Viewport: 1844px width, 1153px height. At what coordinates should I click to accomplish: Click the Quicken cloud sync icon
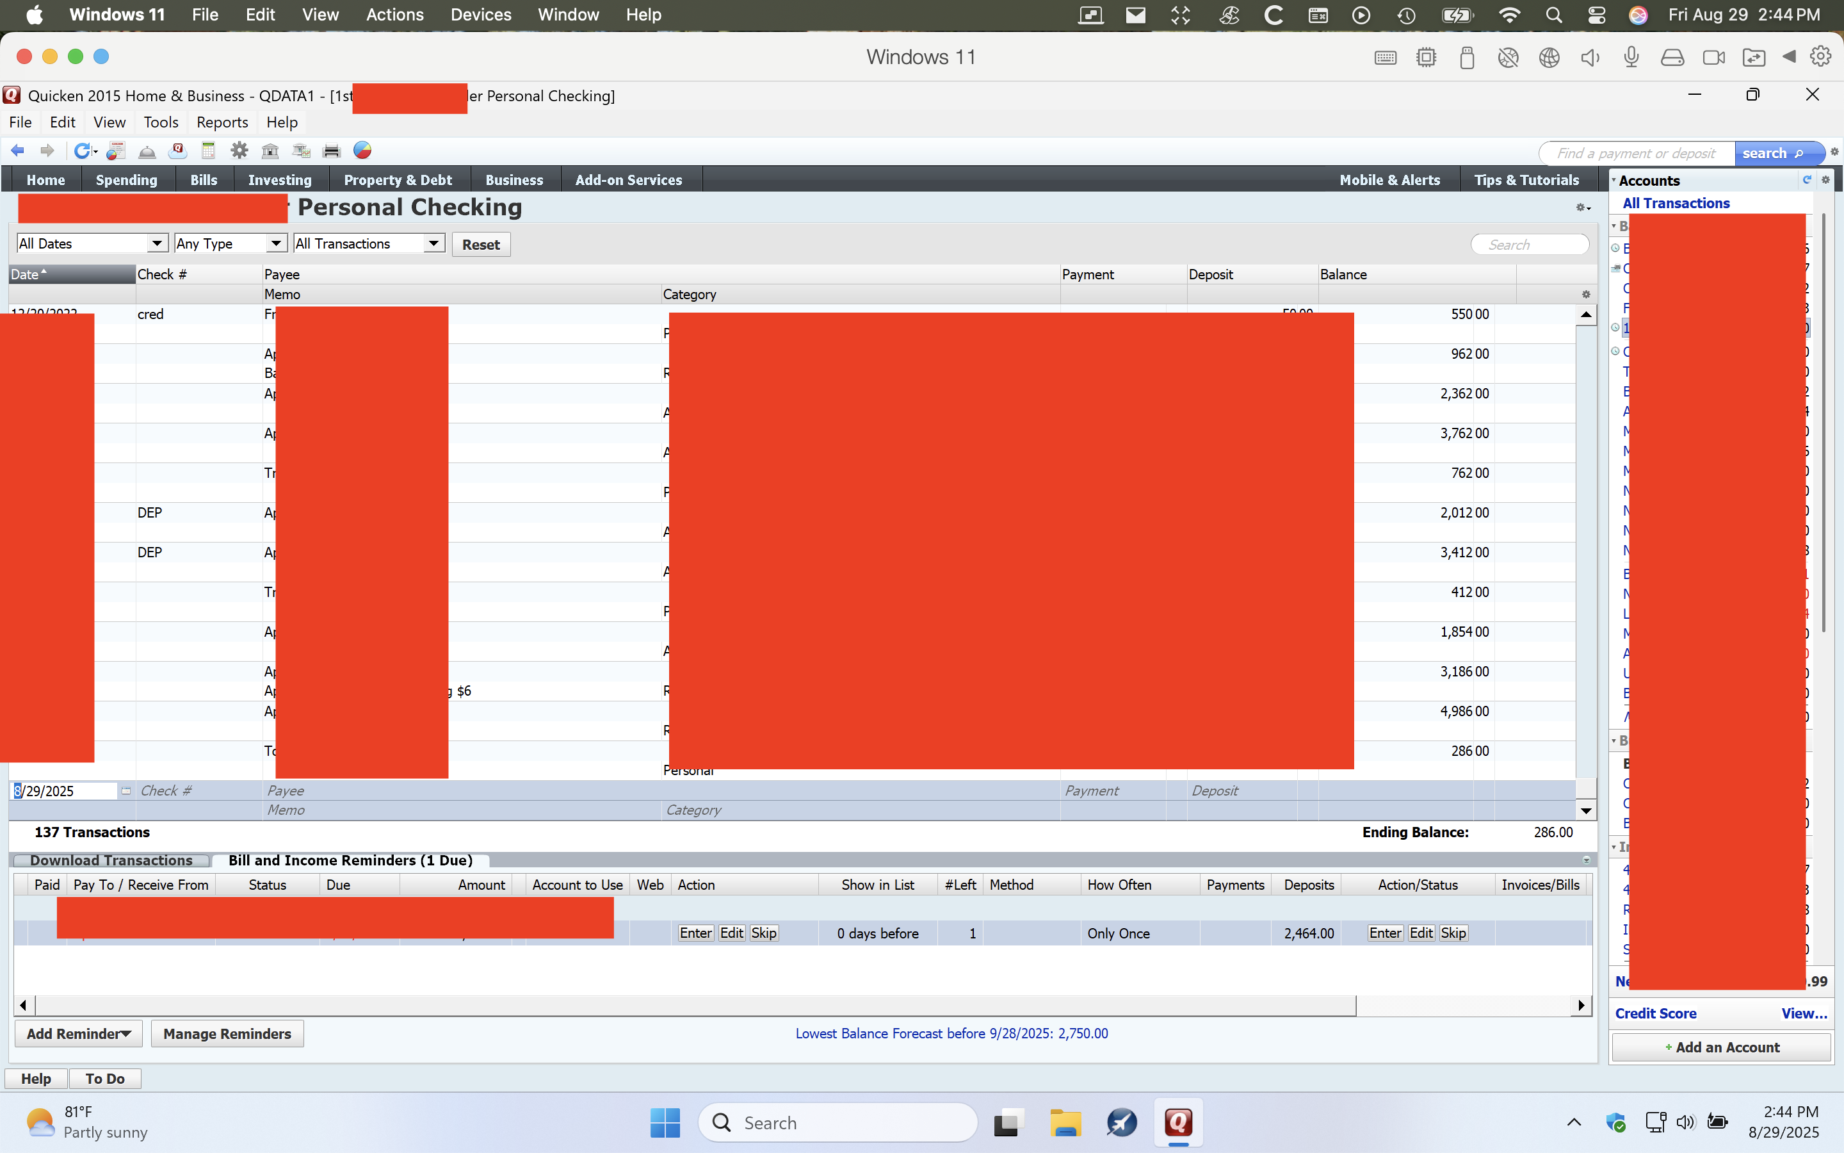pyautogui.click(x=177, y=151)
